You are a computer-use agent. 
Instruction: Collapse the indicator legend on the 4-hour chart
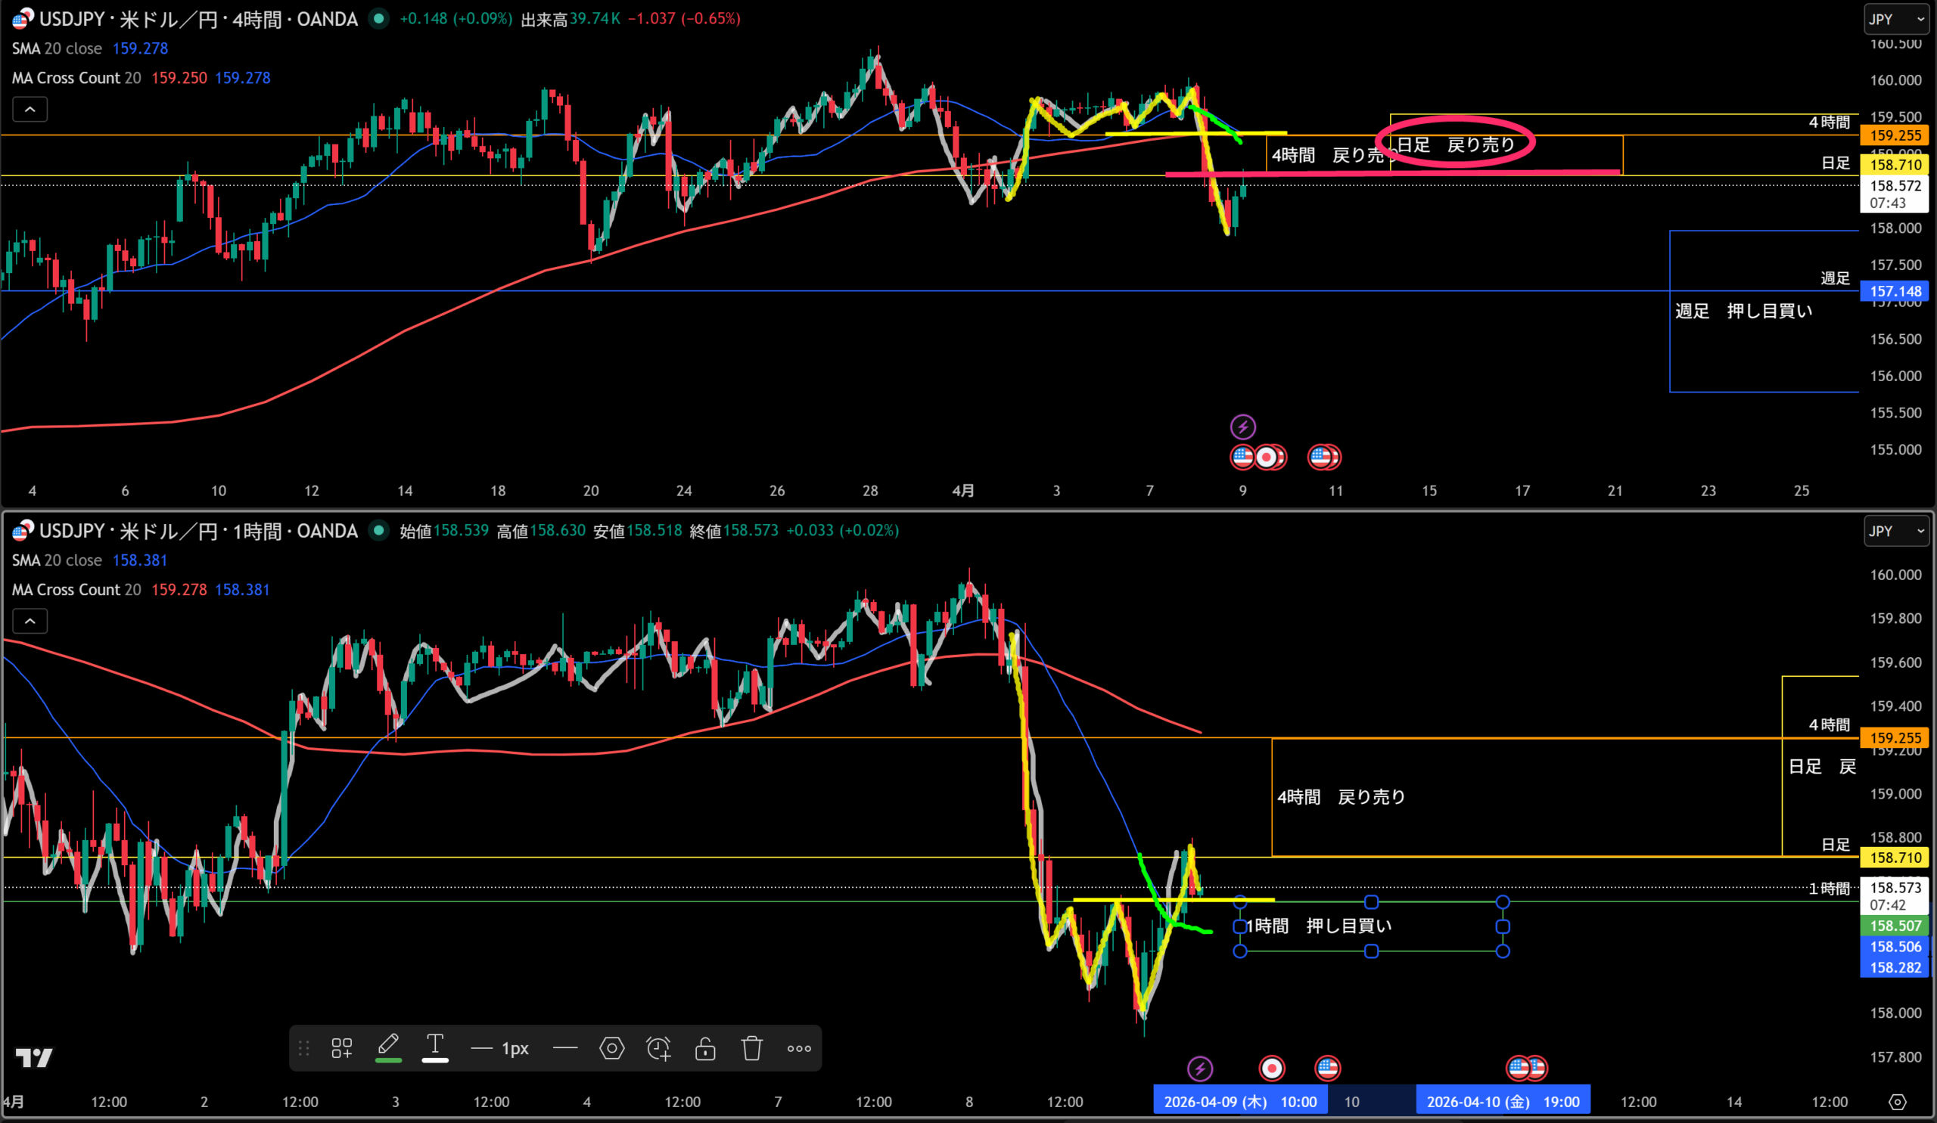coord(30,109)
